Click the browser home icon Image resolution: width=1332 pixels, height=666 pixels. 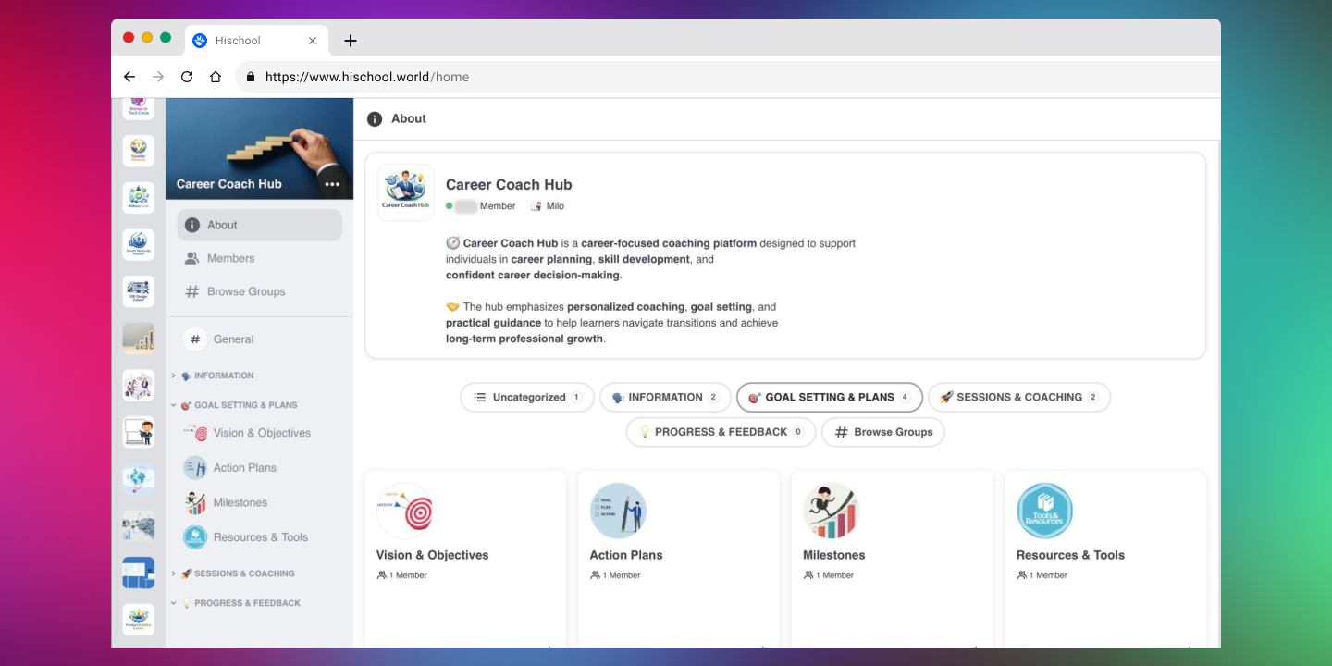click(216, 77)
